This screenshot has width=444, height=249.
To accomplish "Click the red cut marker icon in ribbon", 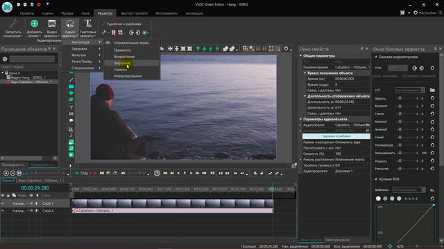I will (x=114, y=33).
